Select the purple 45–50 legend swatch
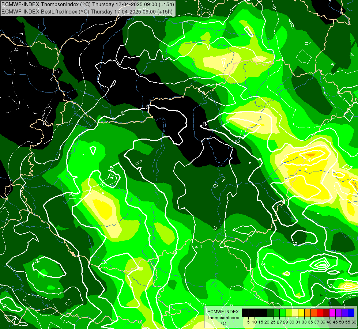The height and width of the screenshot is (329, 358). point(339,313)
